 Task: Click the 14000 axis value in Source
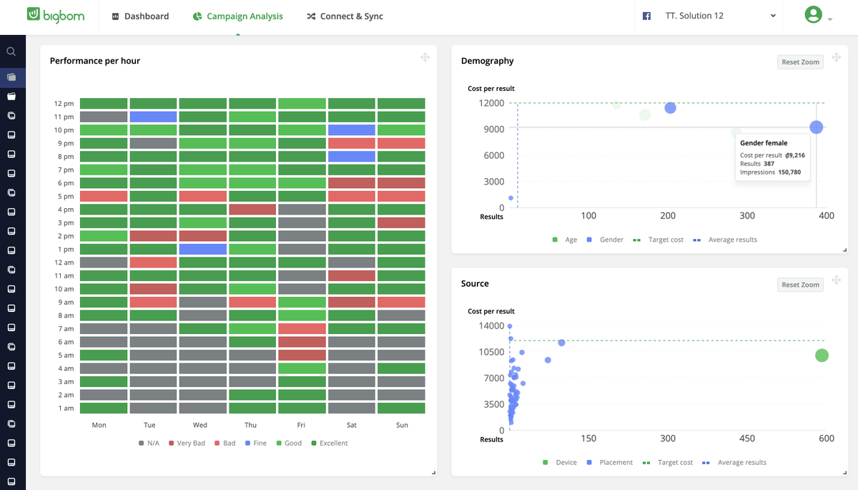coord(491,325)
